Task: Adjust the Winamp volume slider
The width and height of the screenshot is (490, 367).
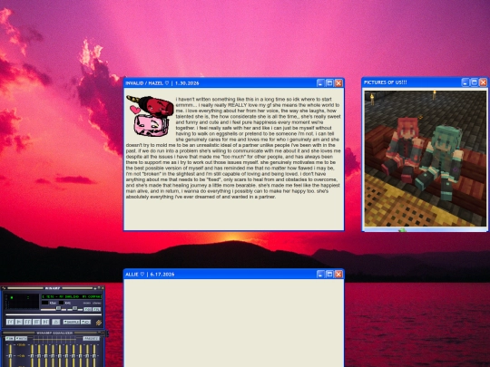Action: pyautogui.click(x=54, y=309)
